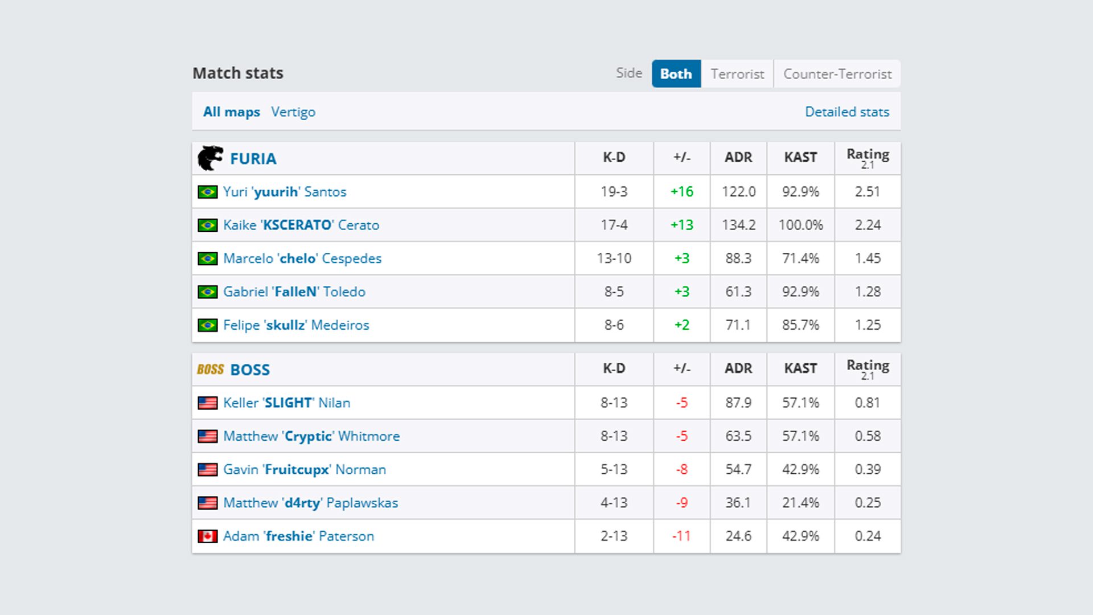Screen dimensions: 1093x615
Task: Click FalleN's 61.3 ADR value
Action: [738, 292]
